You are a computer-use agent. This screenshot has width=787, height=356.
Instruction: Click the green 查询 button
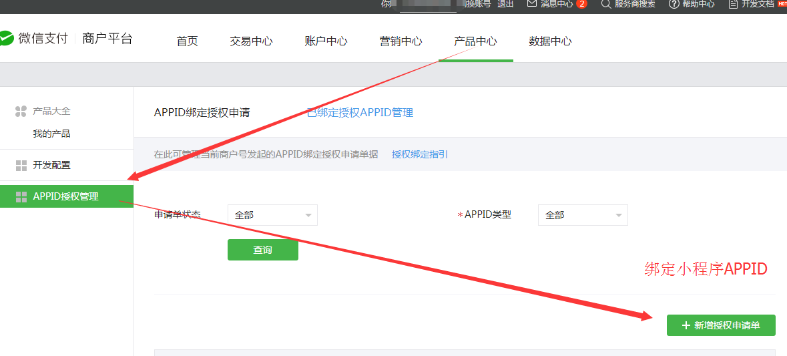coord(263,250)
